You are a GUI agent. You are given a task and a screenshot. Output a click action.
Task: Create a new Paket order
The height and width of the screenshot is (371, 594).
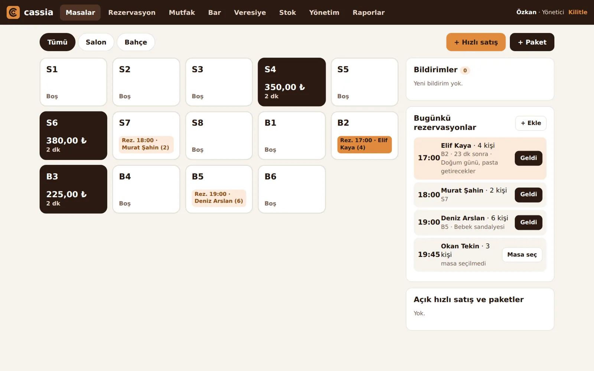(x=532, y=42)
